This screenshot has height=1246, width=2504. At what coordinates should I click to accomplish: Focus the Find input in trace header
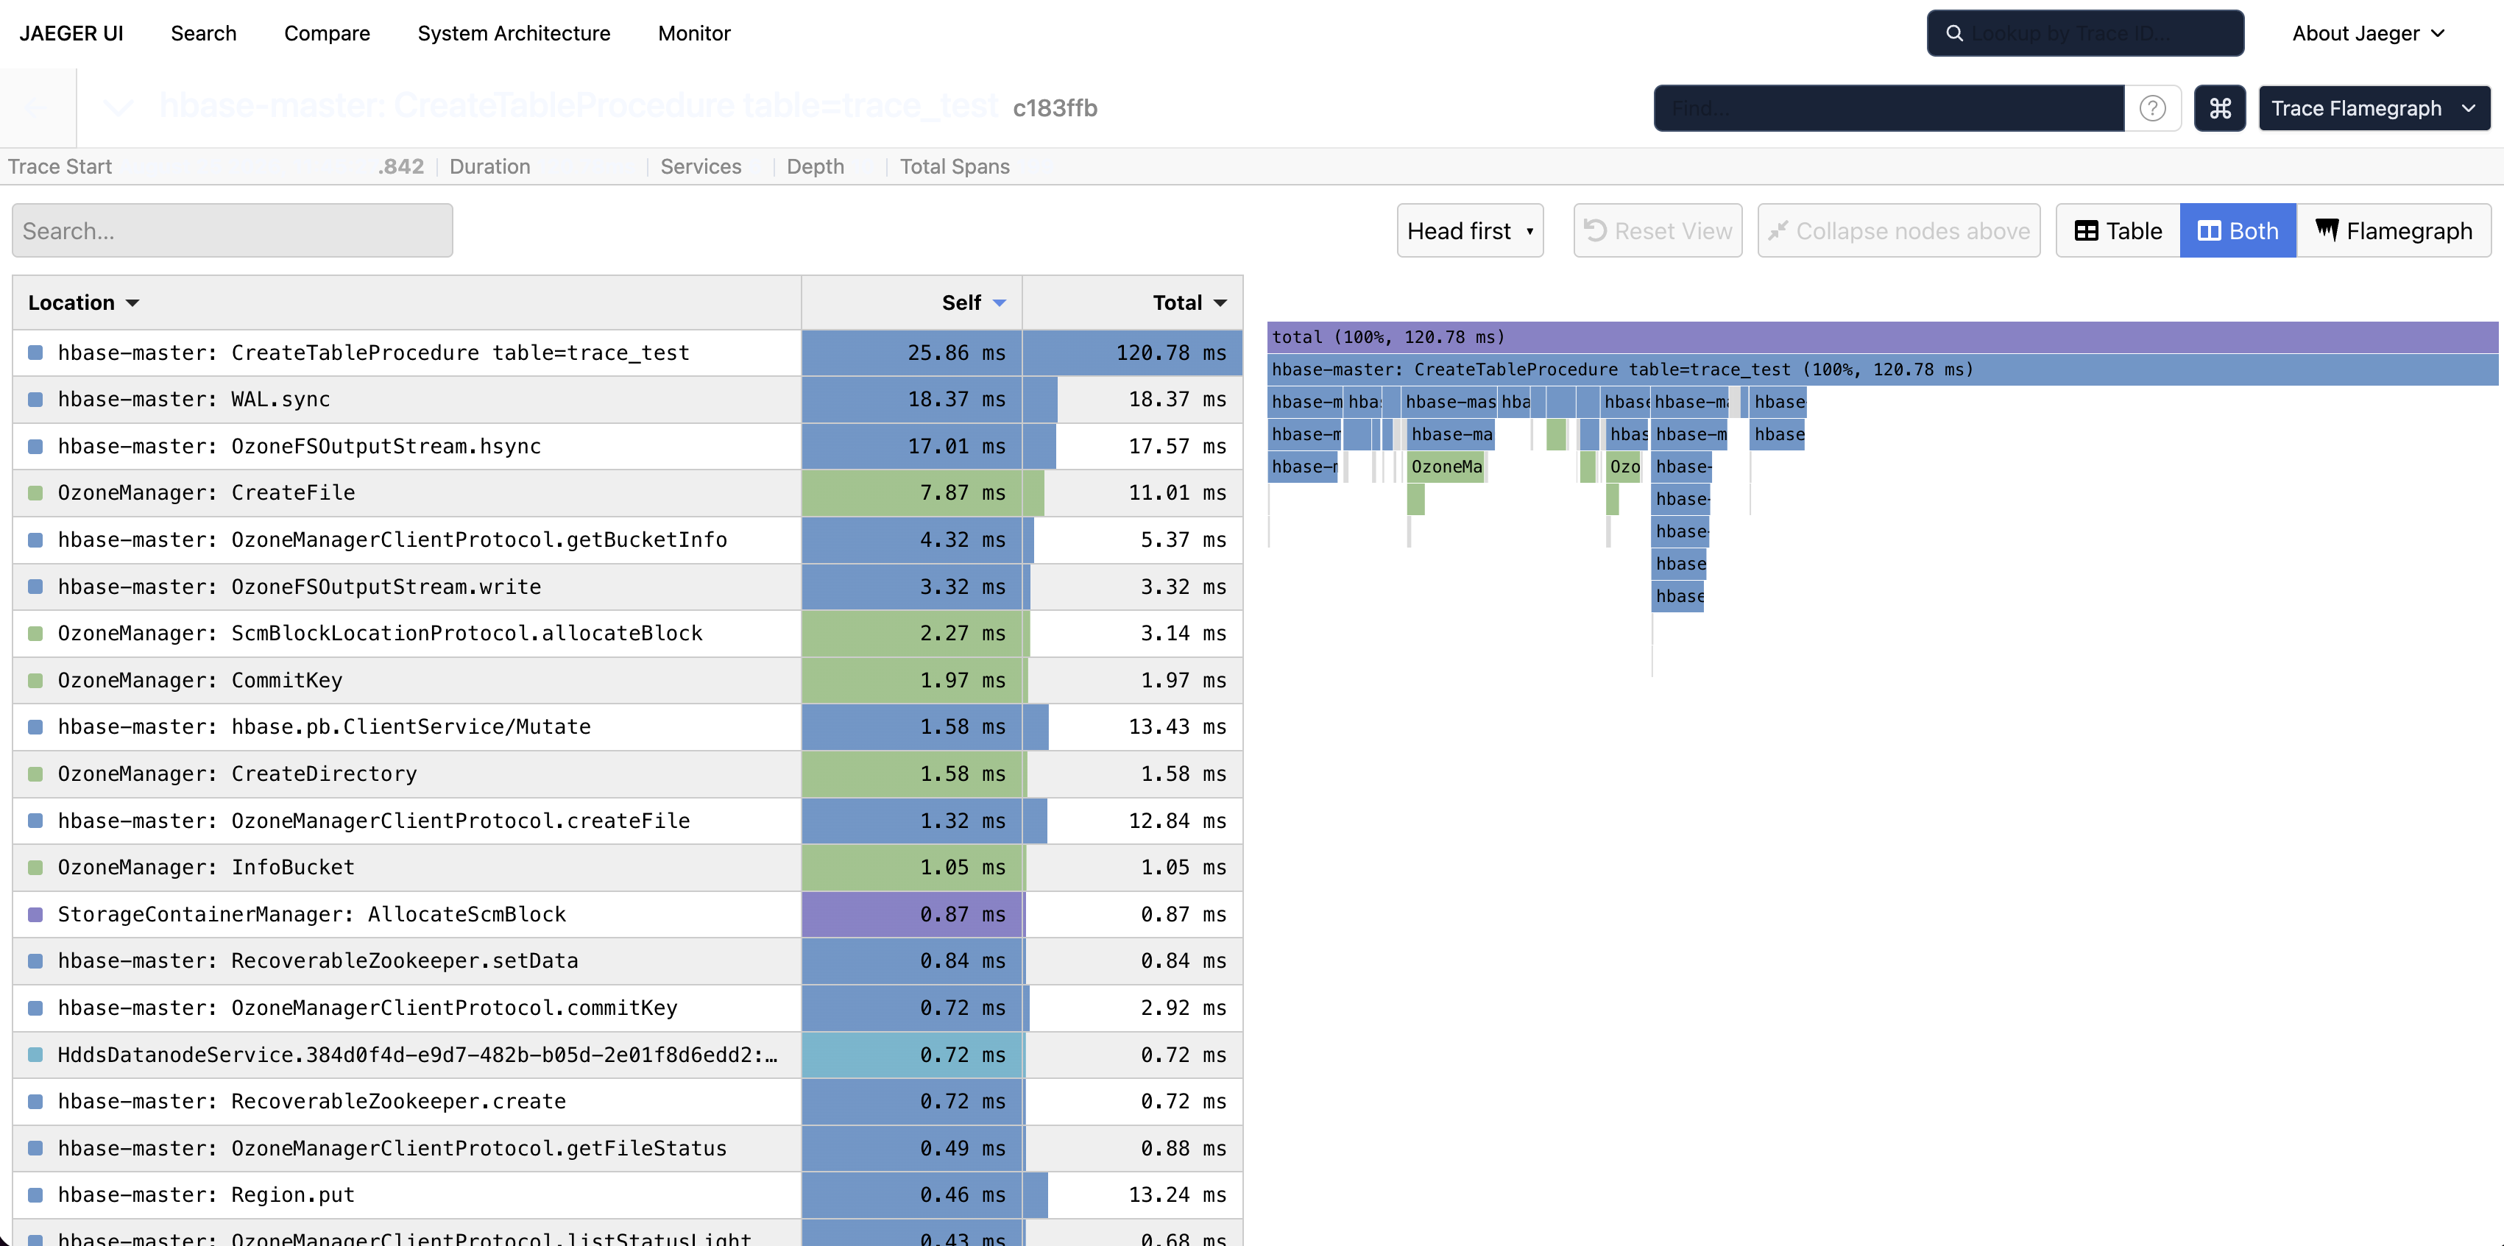click(x=1889, y=108)
